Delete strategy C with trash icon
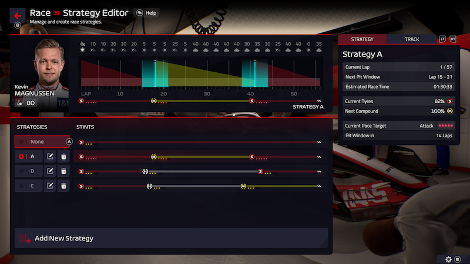The width and height of the screenshot is (470, 264). [63, 186]
